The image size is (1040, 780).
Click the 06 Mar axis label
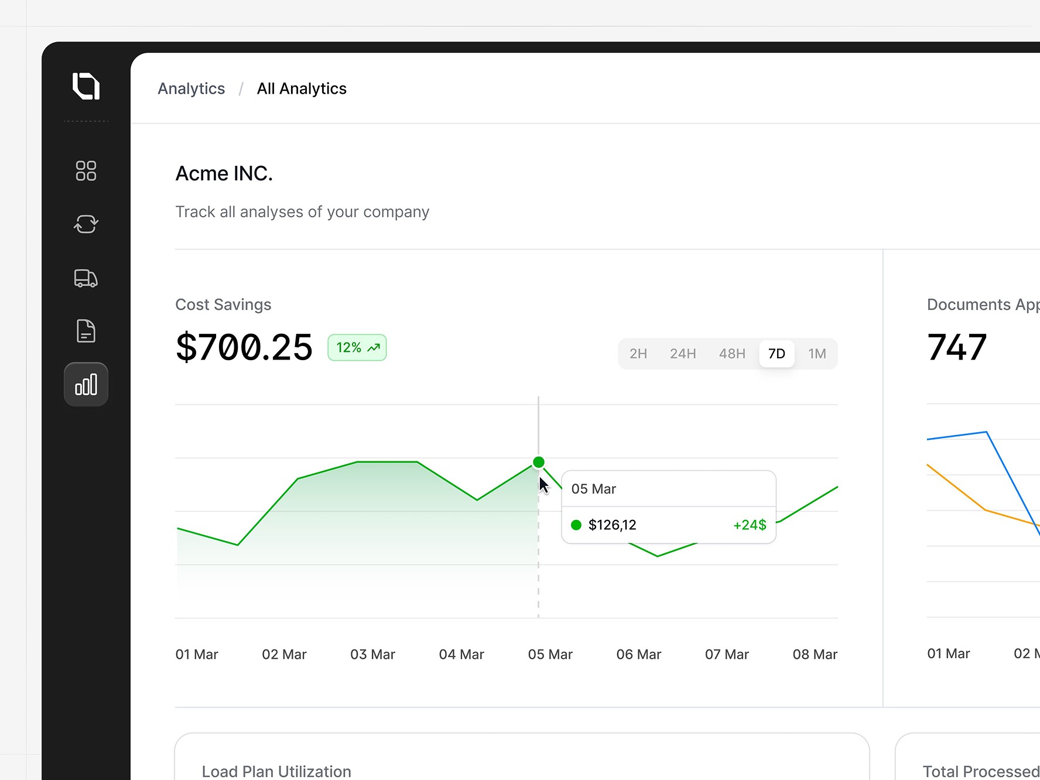(x=638, y=654)
